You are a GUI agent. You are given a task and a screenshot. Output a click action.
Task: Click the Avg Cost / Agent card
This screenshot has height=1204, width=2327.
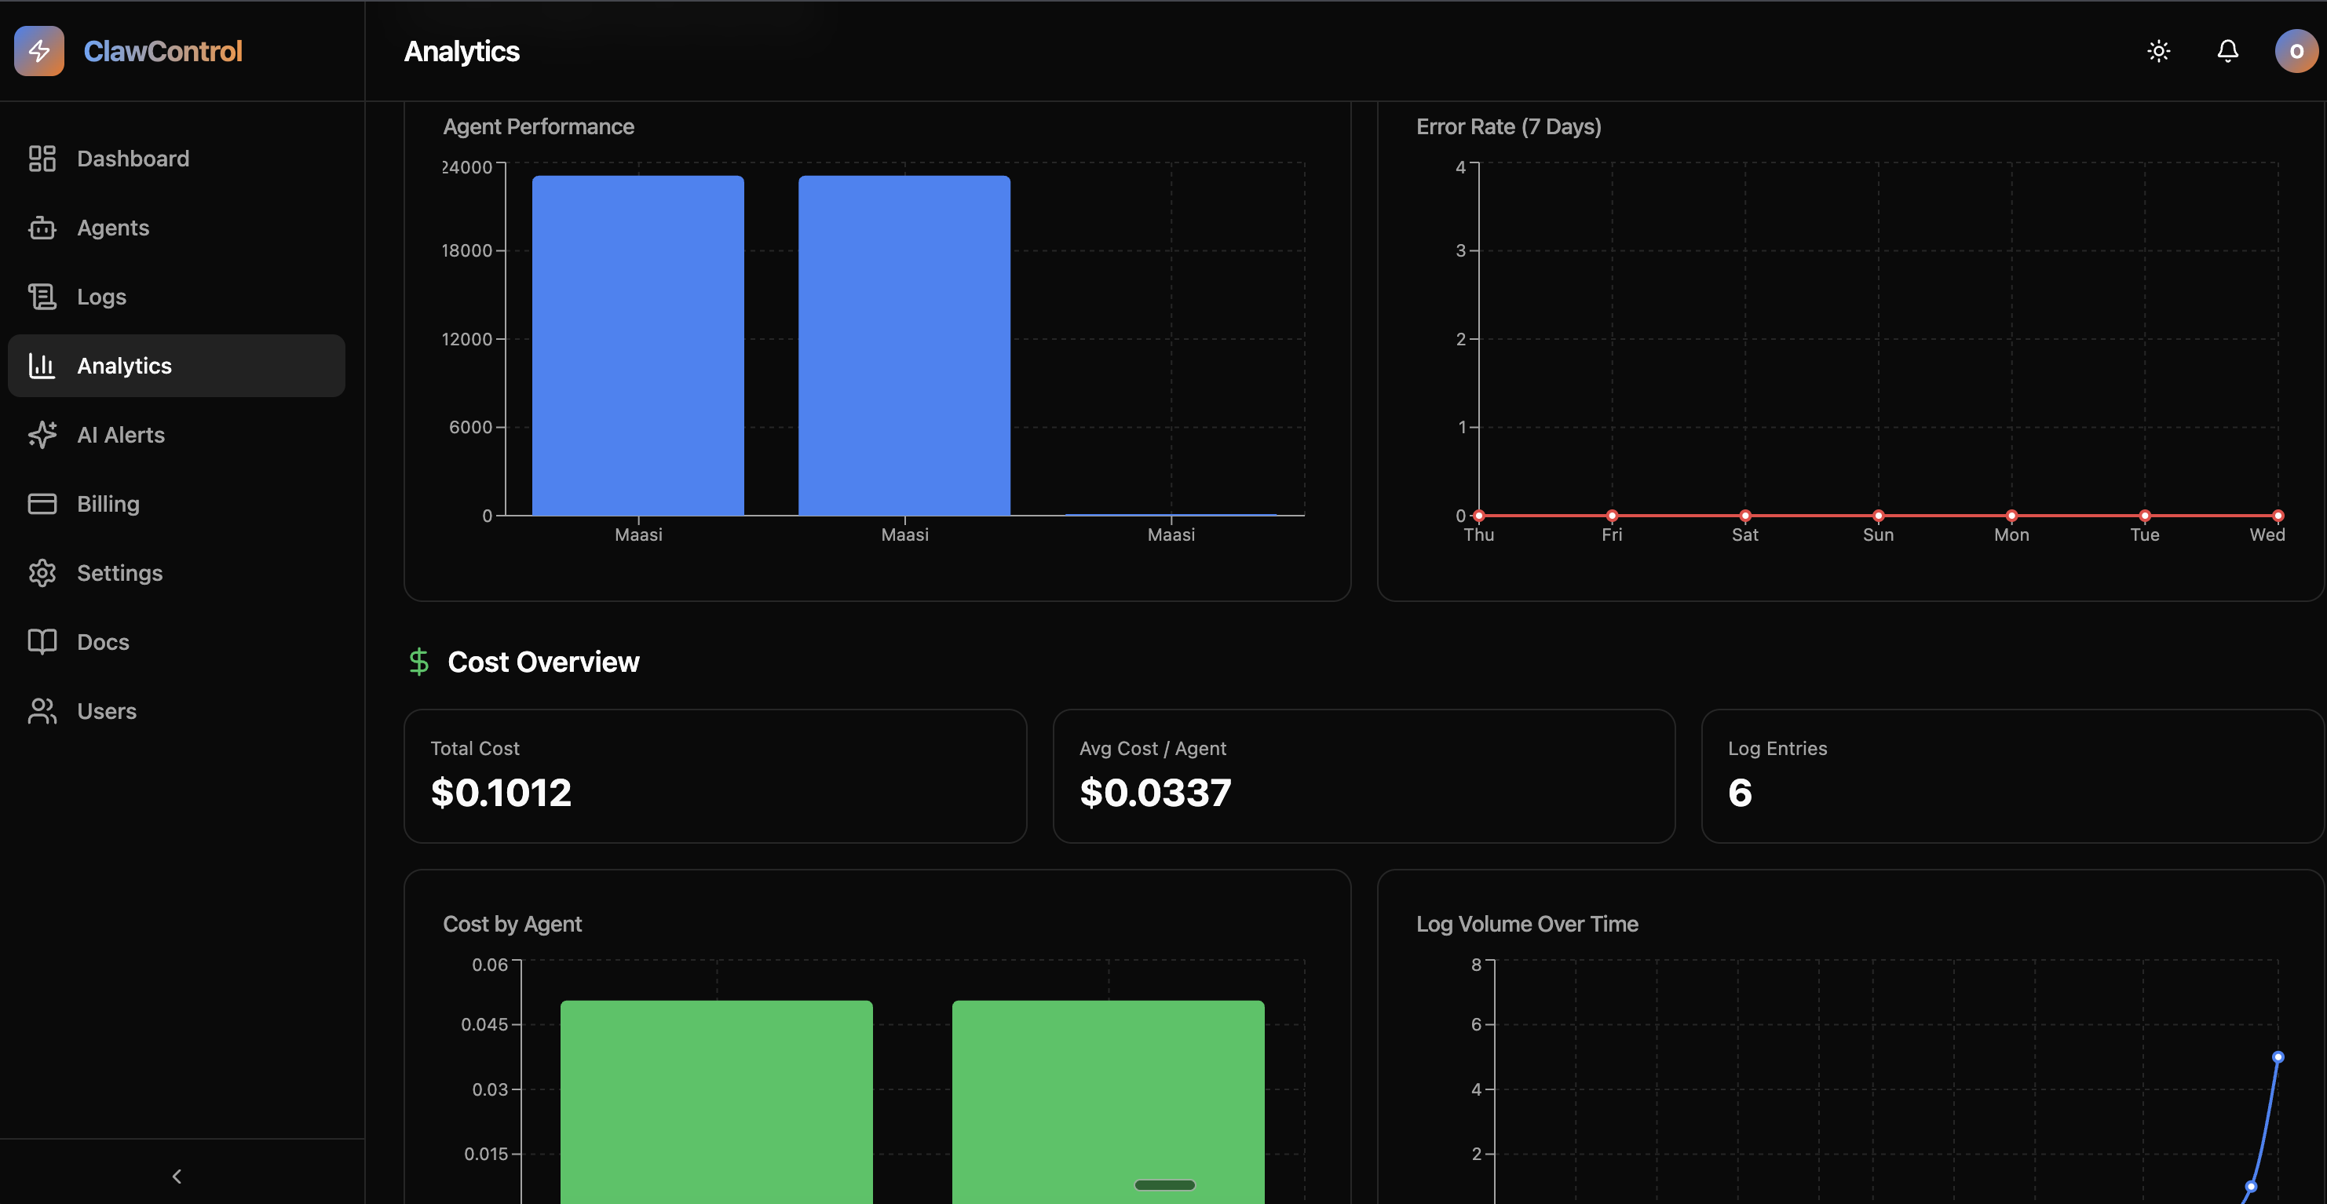point(1363,776)
